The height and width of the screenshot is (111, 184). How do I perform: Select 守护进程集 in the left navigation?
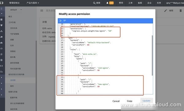click(14, 34)
